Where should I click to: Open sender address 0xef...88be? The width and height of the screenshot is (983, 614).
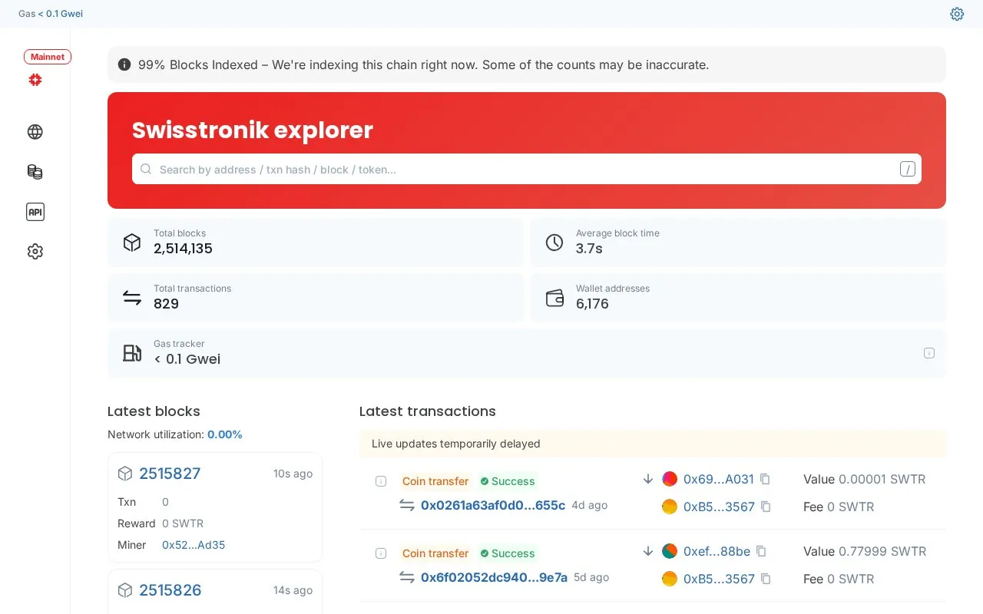pyautogui.click(x=717, y=551)
